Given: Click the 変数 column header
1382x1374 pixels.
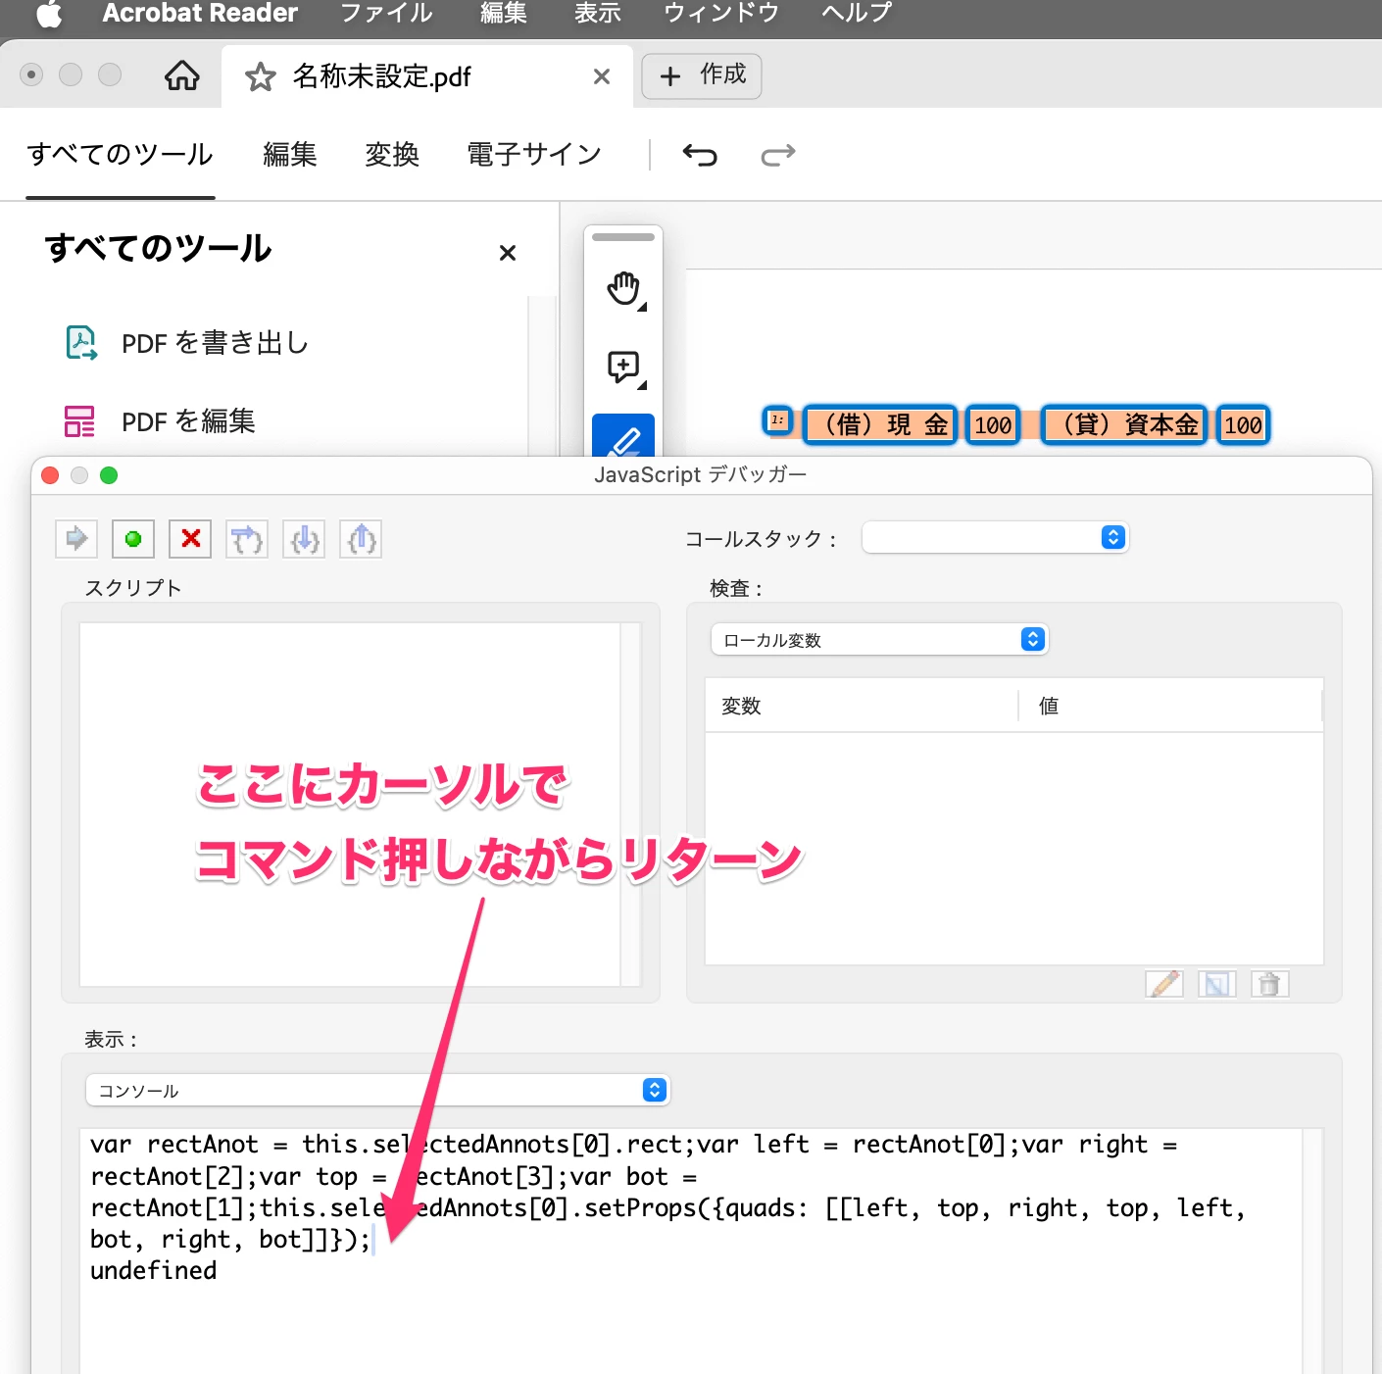Looking at the screenshot, I should 741,706.
